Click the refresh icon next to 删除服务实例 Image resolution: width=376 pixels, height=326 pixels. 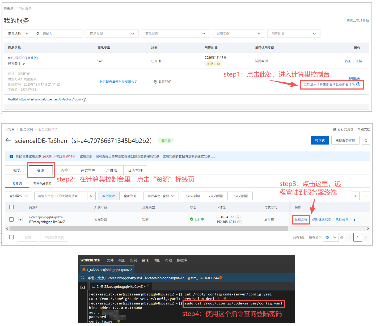click(x=366, y=141)
